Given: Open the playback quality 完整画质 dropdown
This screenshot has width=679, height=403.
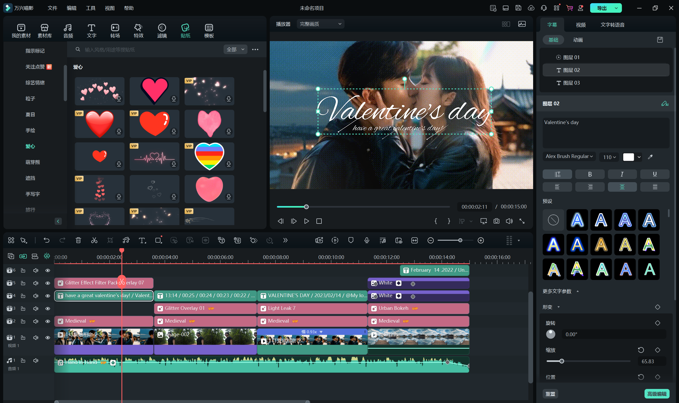Looking at the screenshot, I should coord(320,24).
